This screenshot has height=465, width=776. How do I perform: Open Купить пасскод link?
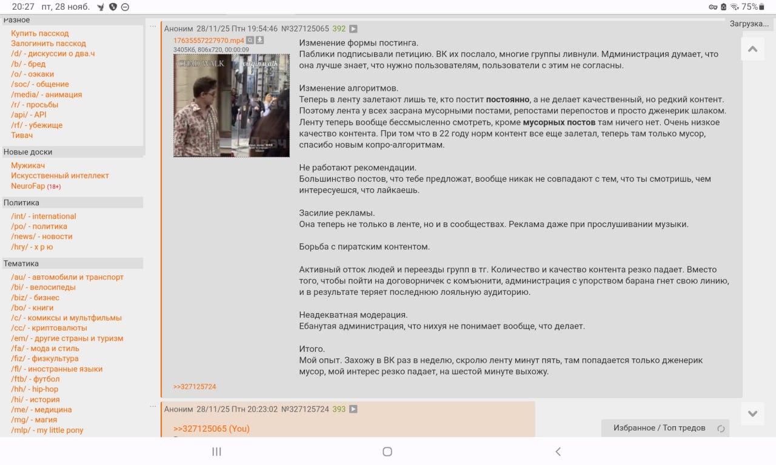tap(40, 33)
